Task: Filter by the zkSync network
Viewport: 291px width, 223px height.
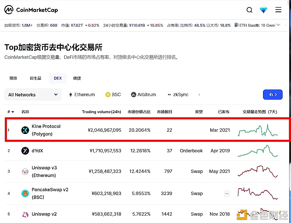Action: coord(178,95)
